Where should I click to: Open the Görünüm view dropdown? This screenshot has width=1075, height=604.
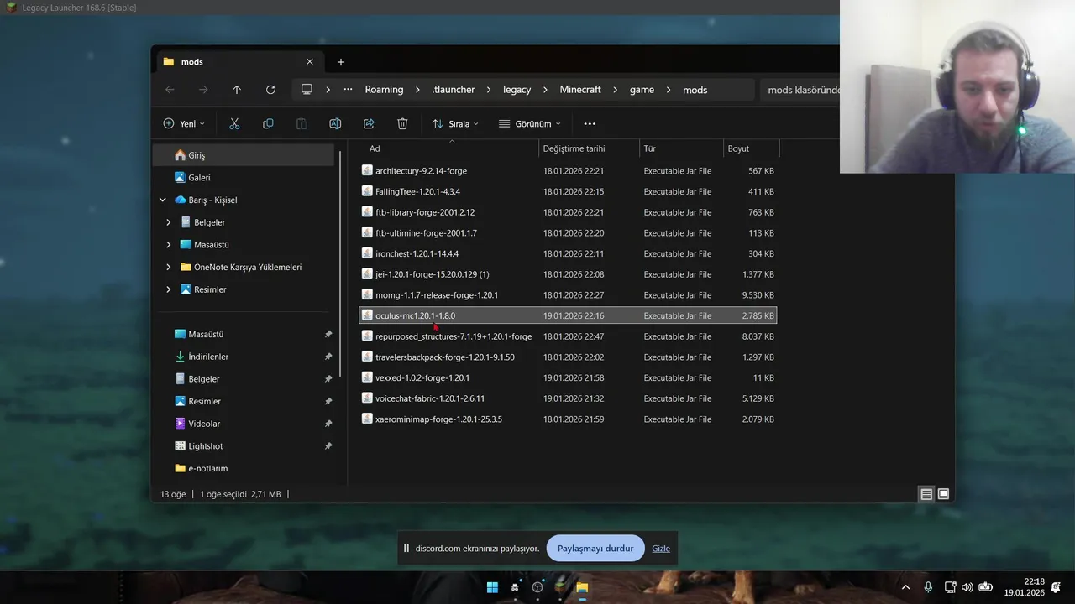point(530,123)
